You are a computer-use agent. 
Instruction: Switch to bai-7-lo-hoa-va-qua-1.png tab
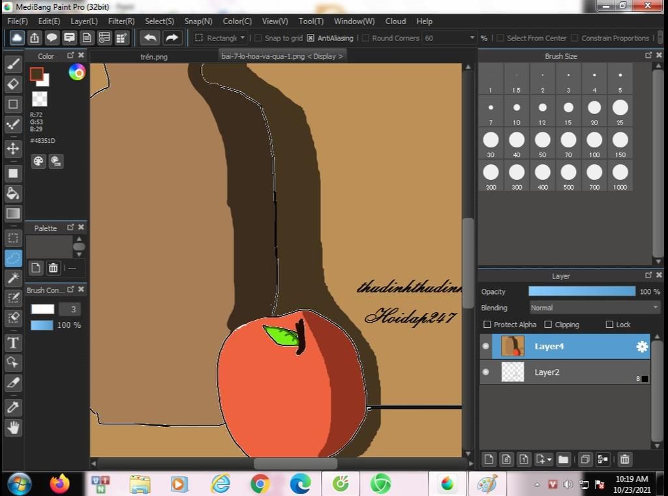(x=282, y=56)
